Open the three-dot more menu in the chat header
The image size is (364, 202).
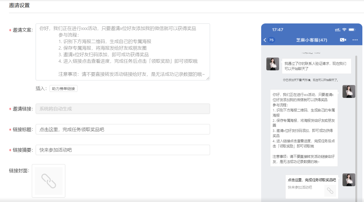[x=355, y=40]
